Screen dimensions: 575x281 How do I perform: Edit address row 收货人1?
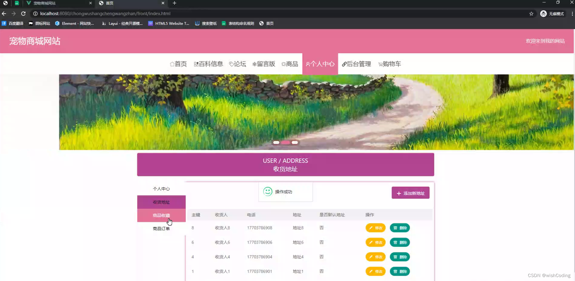375,271
